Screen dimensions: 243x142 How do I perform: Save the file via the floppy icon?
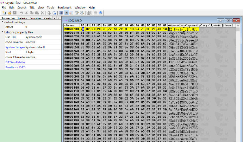click(x=14, y=13)
